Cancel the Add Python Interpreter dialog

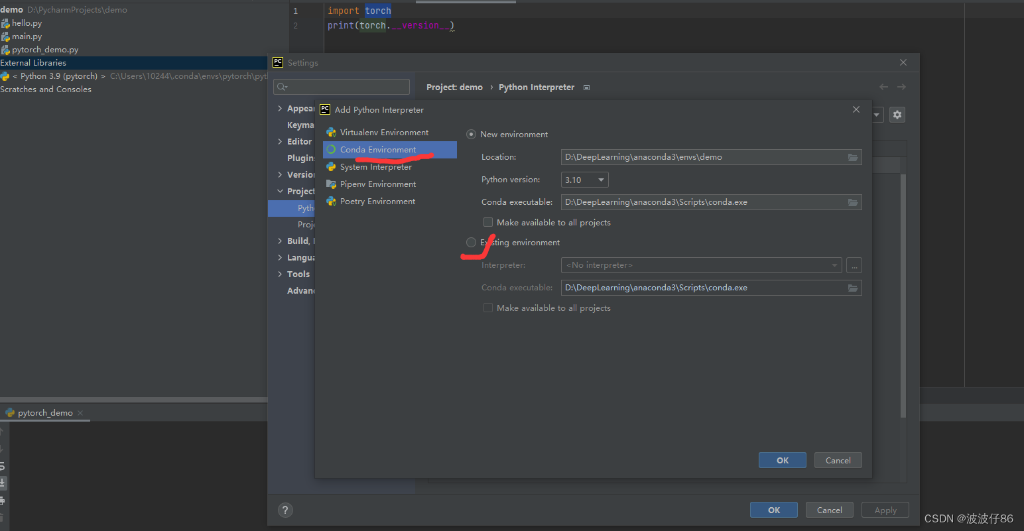(838, 461)
